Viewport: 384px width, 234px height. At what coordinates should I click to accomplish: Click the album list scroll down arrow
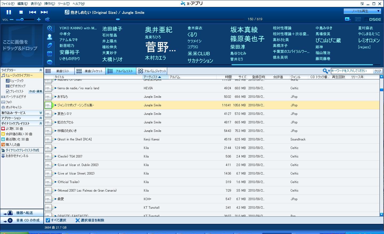click(x=381, y=215)
